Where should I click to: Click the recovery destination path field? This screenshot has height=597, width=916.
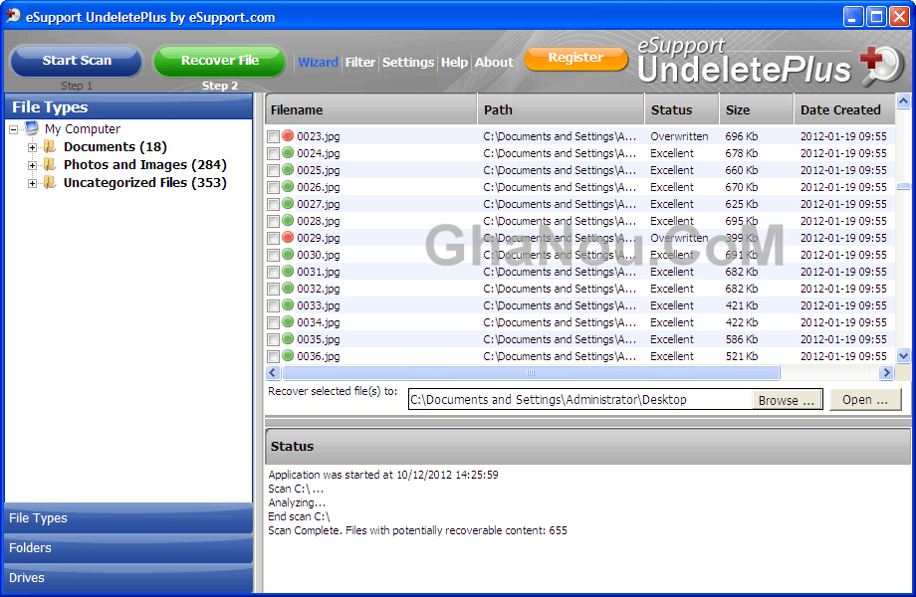click(x=580, y=400)
